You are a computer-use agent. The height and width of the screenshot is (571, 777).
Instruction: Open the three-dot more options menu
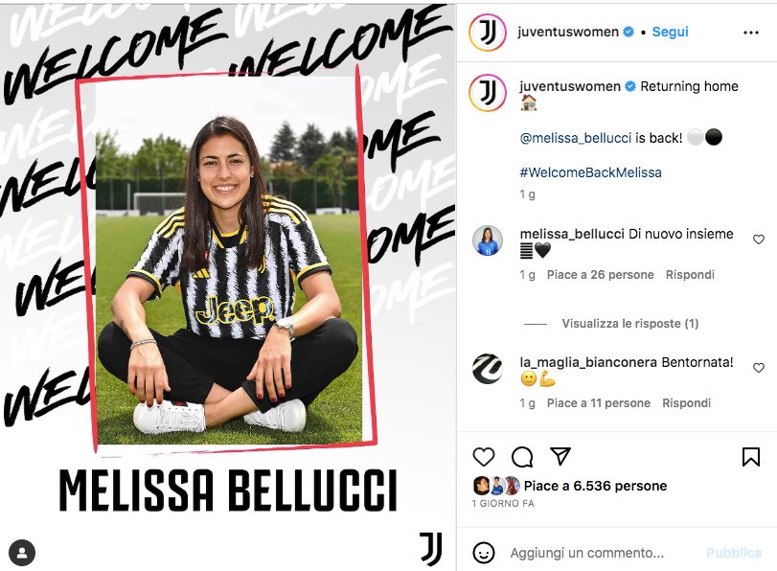tap(751, 33)
